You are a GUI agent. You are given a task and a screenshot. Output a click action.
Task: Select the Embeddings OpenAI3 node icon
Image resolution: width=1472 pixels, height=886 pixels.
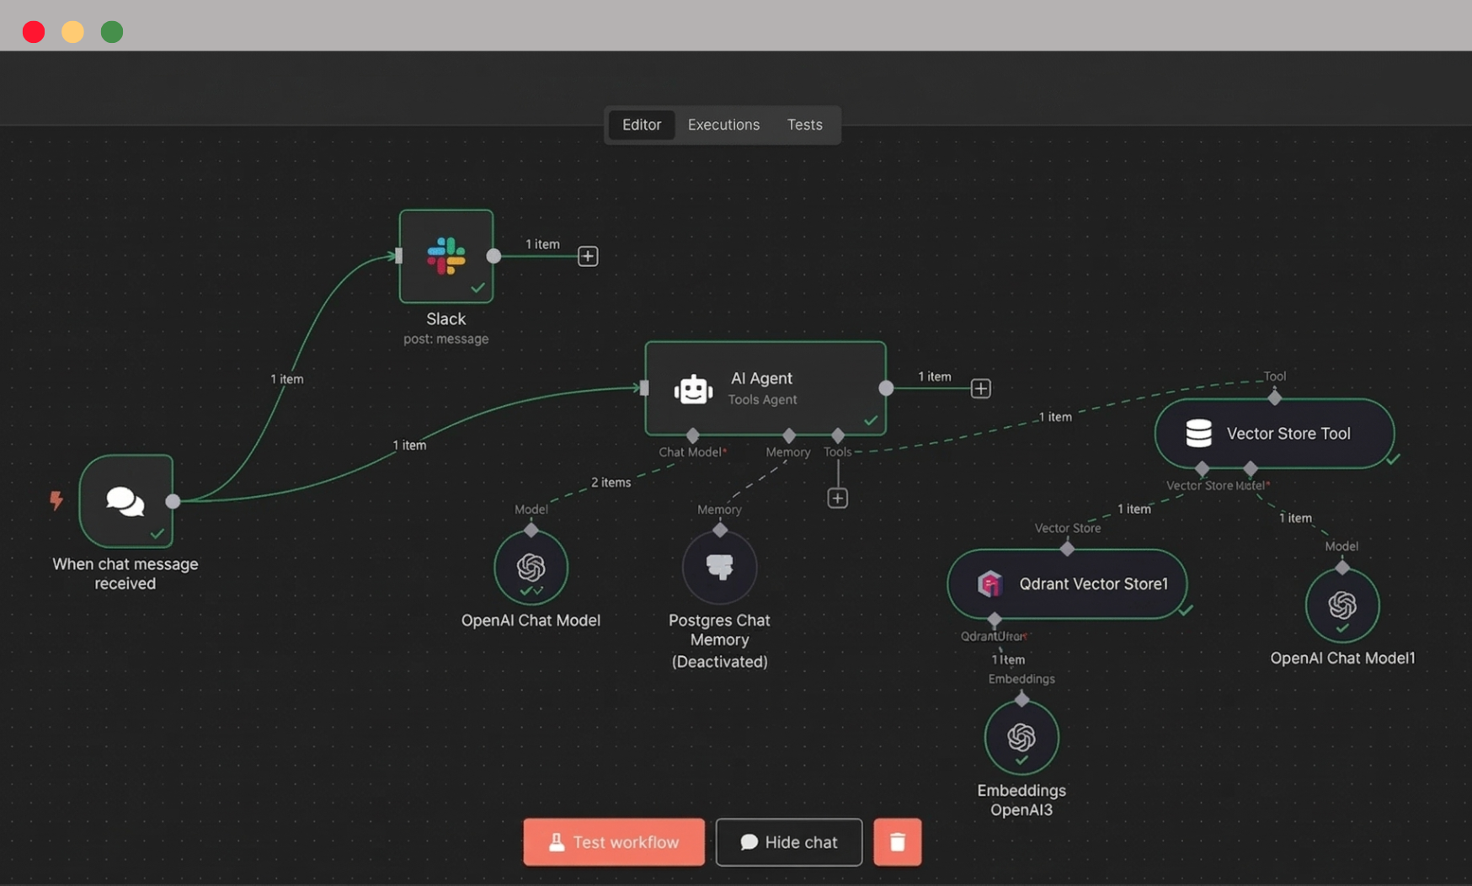pos(1021,737)
